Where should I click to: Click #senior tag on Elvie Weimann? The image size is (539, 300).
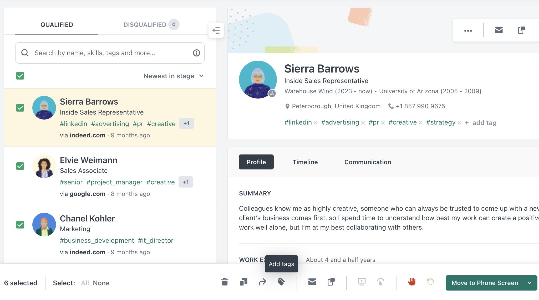click(71, 182)
